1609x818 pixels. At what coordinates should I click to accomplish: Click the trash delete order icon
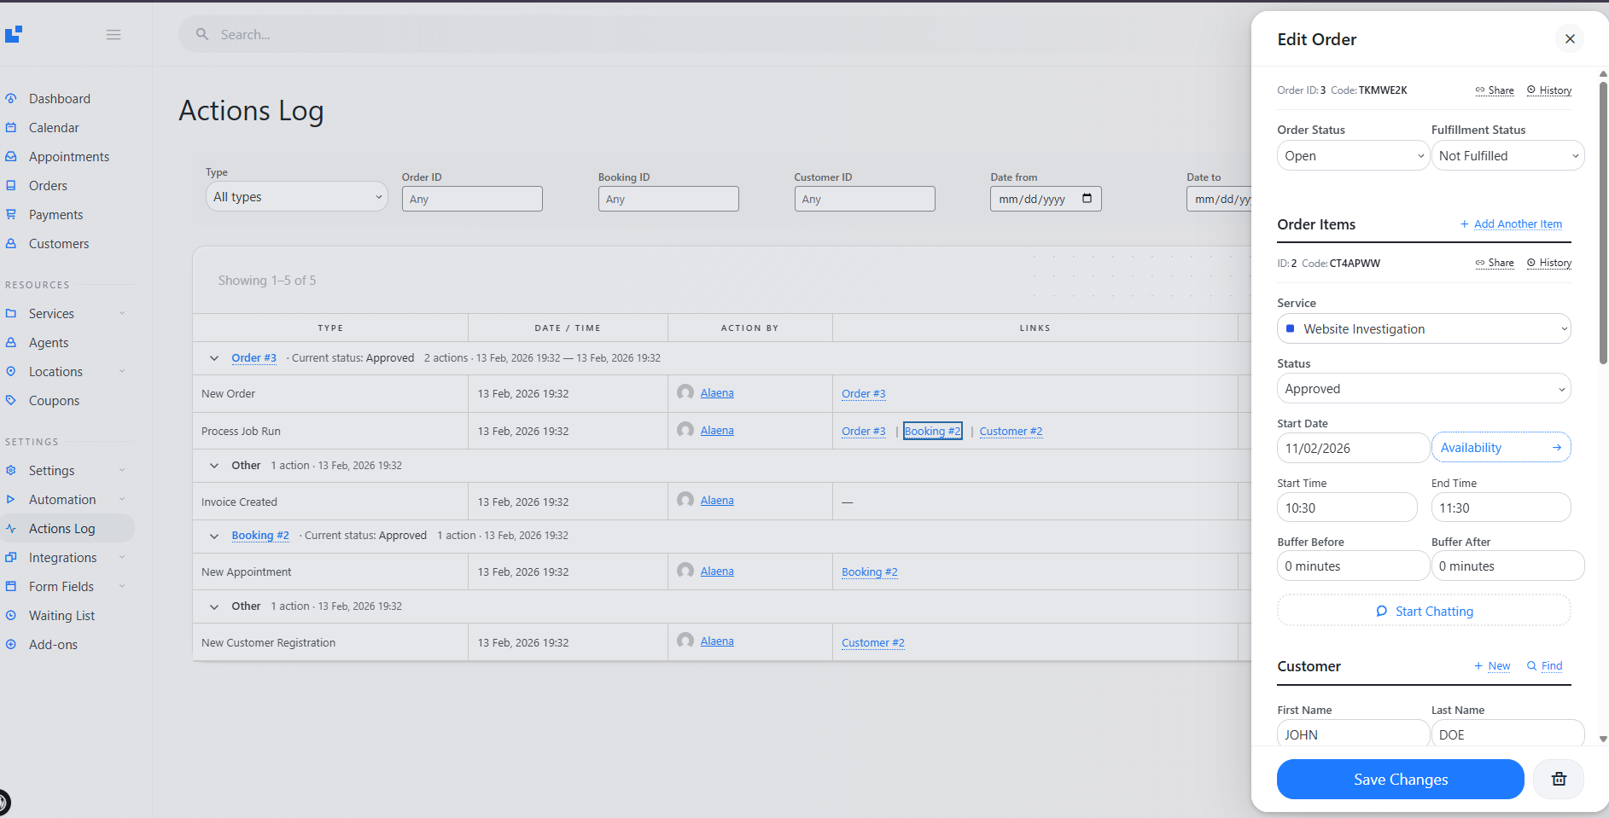coord(1558,779)
